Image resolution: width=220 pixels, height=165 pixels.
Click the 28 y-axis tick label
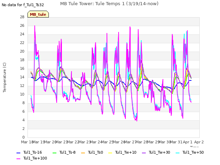pos(22,17)
